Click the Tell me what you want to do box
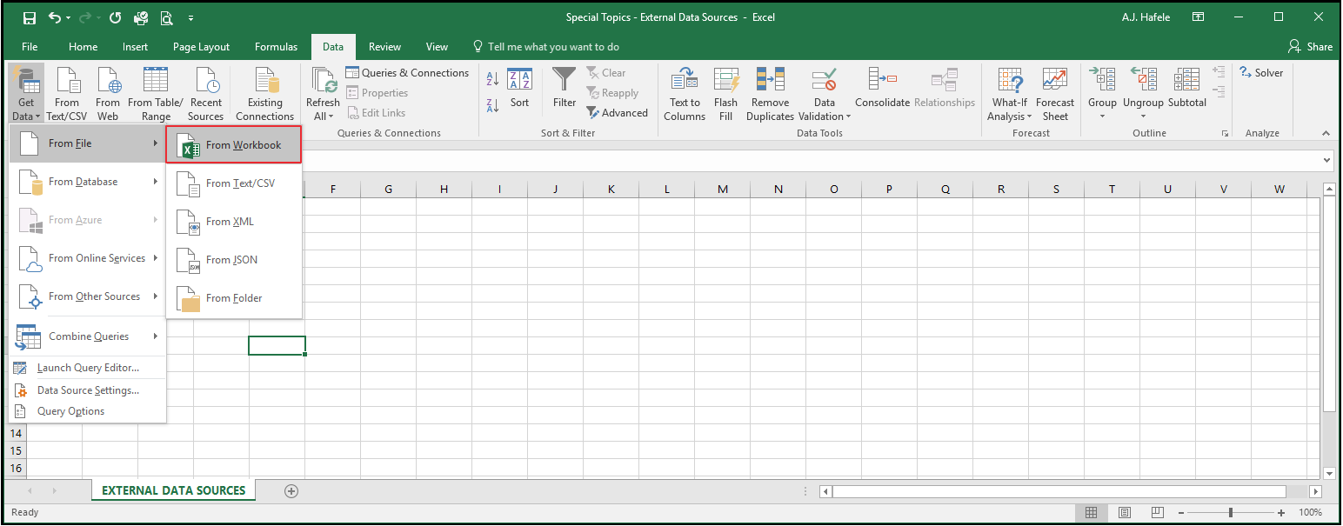 tap(545, 47)
